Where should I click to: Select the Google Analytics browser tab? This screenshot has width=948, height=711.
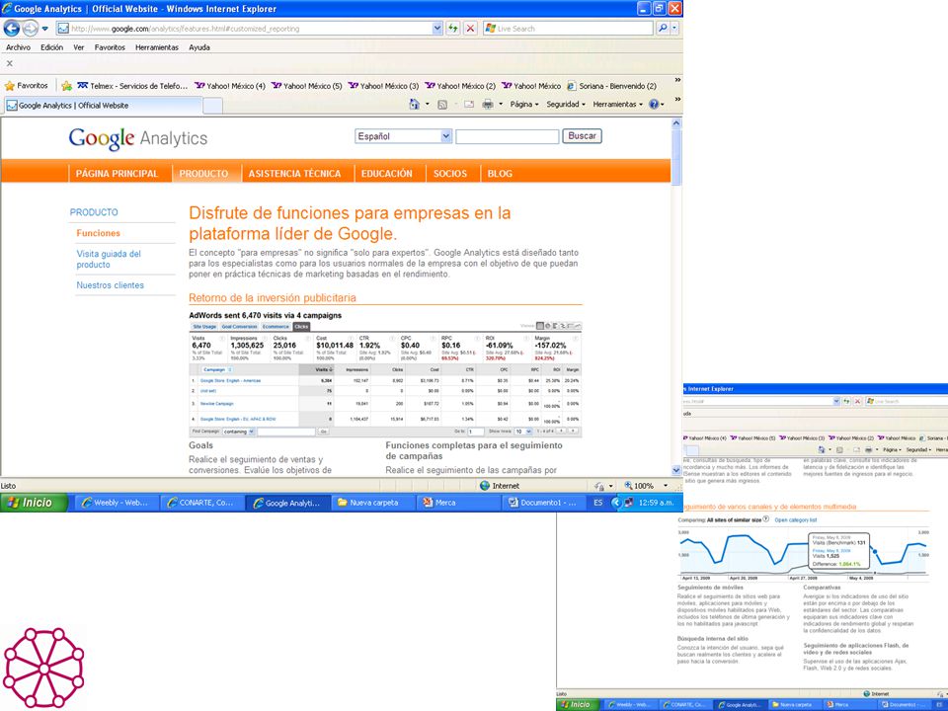[103, 106]
